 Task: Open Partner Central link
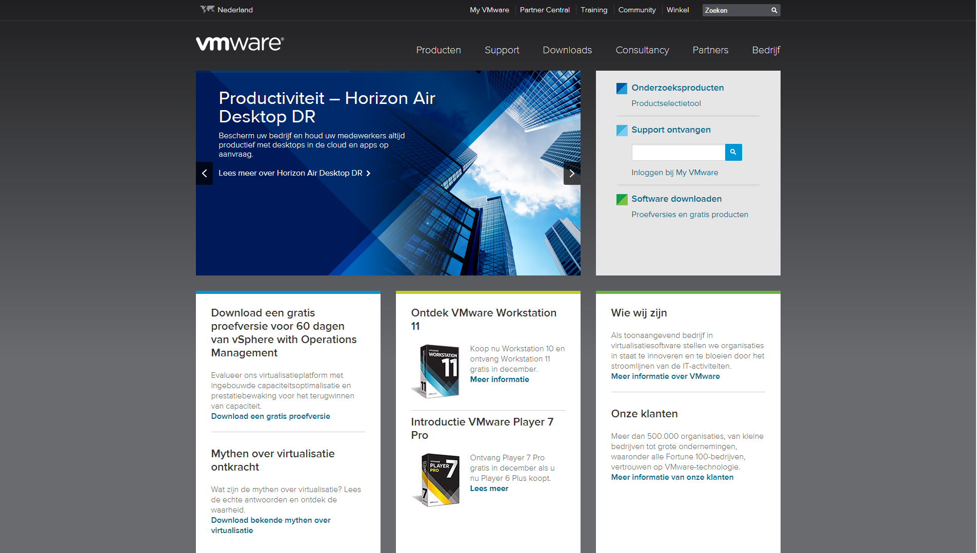(545, 10)
